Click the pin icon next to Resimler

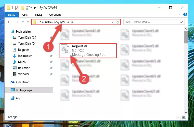pos(51,68)
